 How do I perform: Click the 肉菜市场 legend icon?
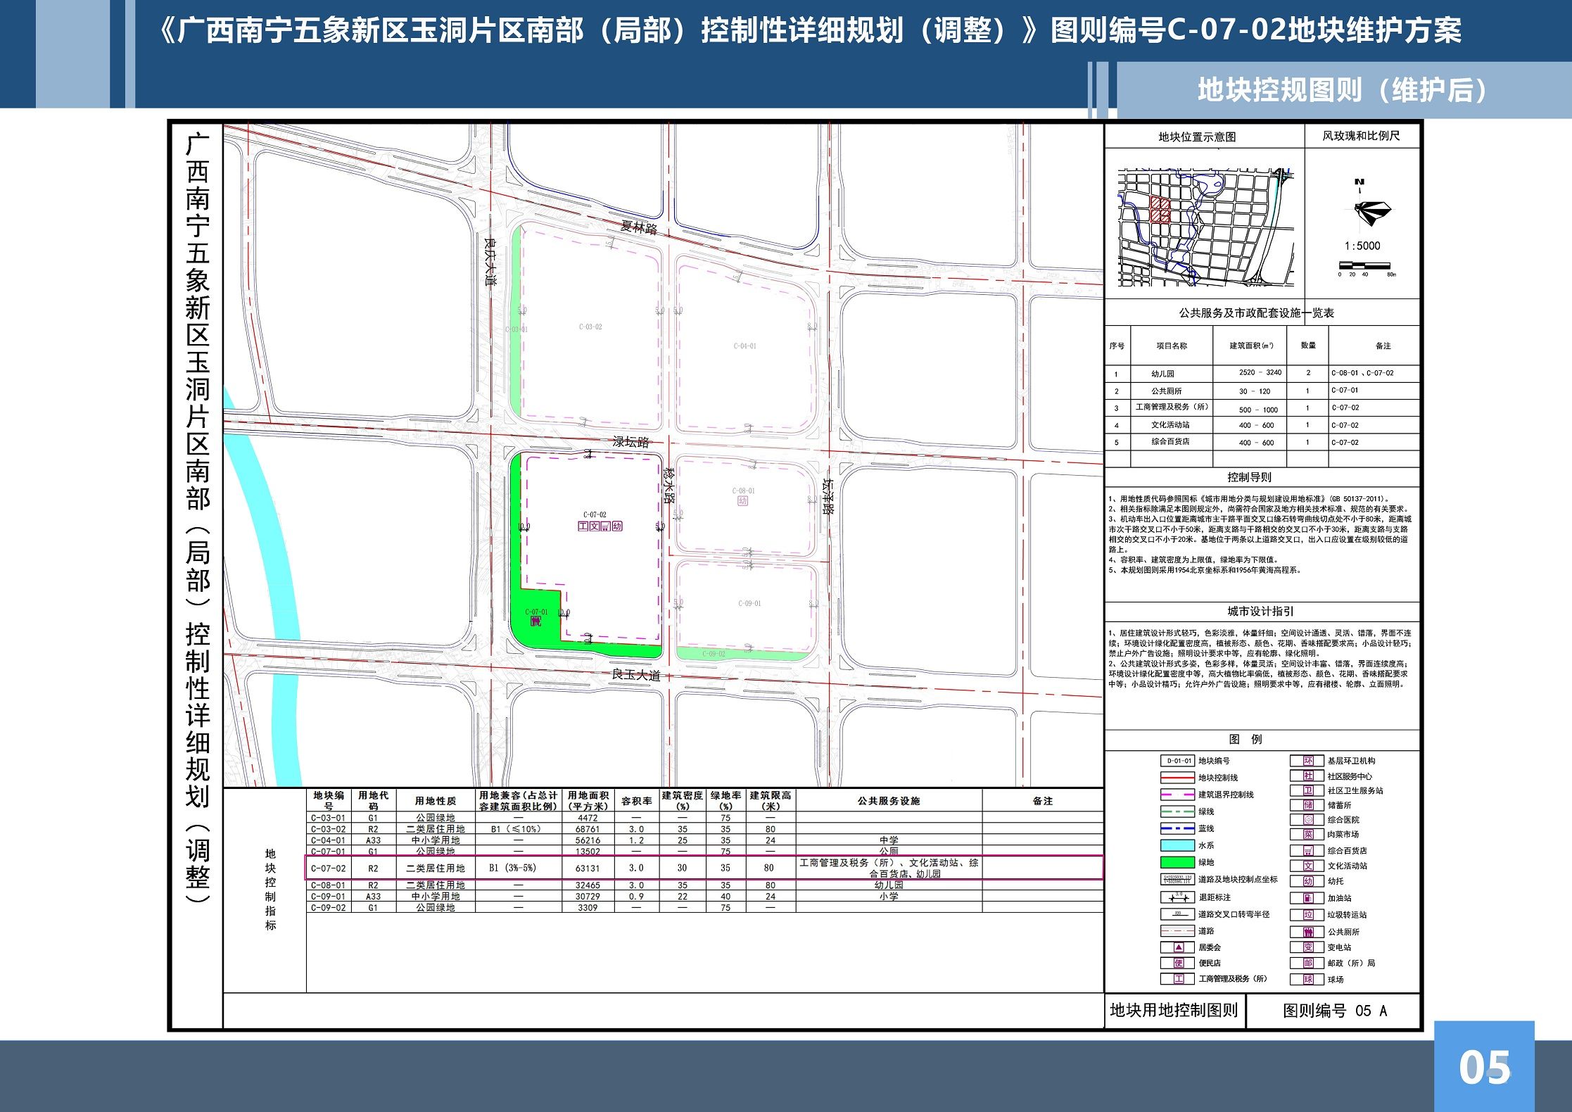1307,835
